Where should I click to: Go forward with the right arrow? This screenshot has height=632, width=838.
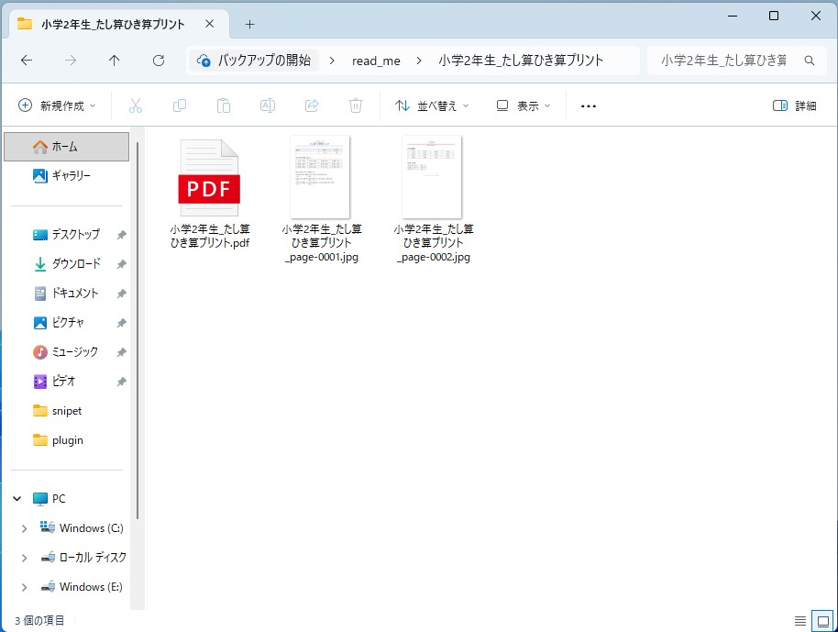pyautogui.click(x=70, y=61)
